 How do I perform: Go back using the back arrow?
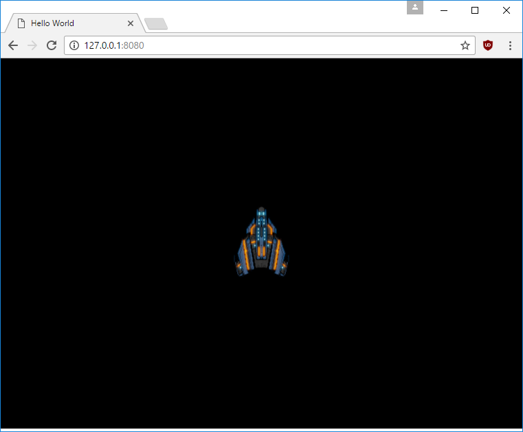[x=12, y=45]
